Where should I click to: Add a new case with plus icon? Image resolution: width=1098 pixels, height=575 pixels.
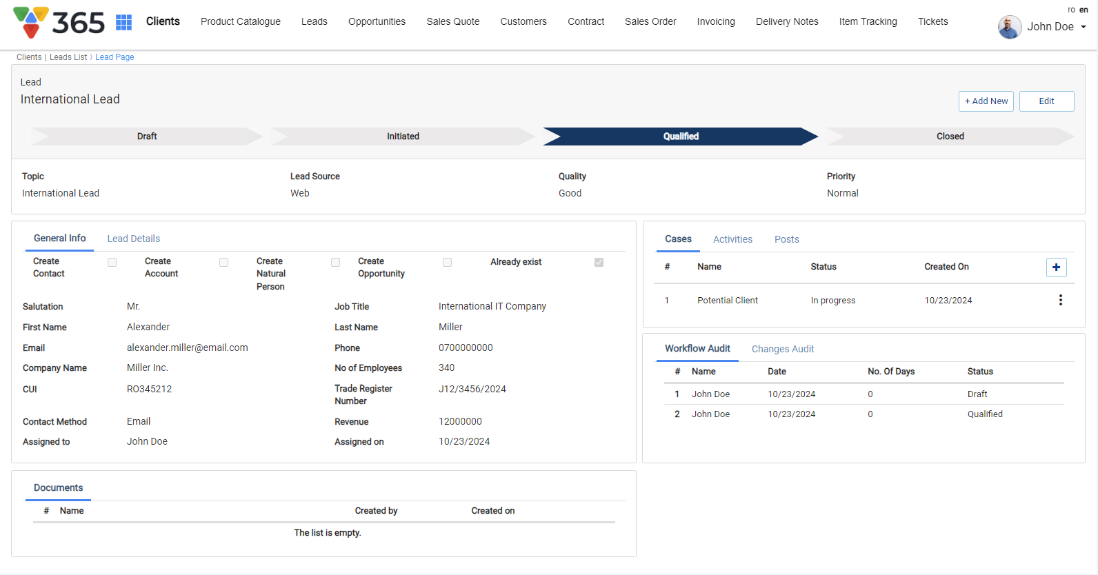[x=1056, y=268]
